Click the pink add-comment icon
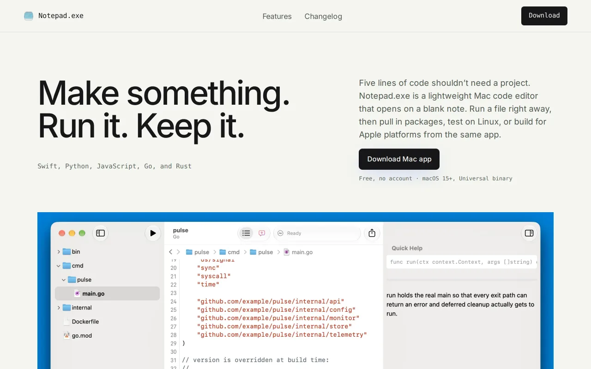Screen dimensions: 591x369 click(262, 233)
